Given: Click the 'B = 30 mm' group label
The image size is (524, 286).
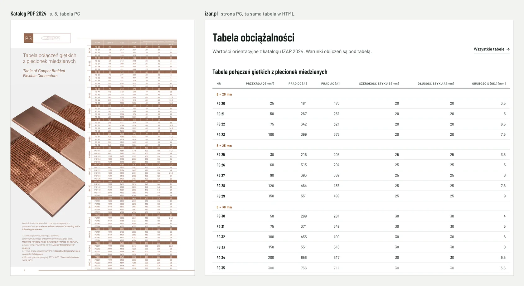Looking at the screenshot, I should (x=224, y=207).
